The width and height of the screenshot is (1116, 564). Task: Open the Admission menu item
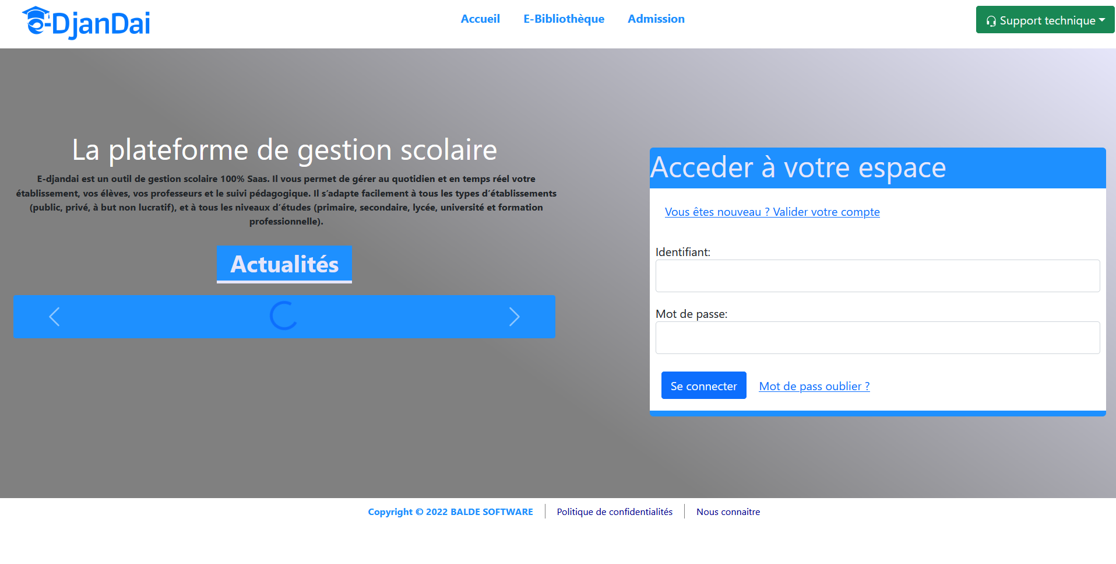pyautogui.click(x=656, y=19)
